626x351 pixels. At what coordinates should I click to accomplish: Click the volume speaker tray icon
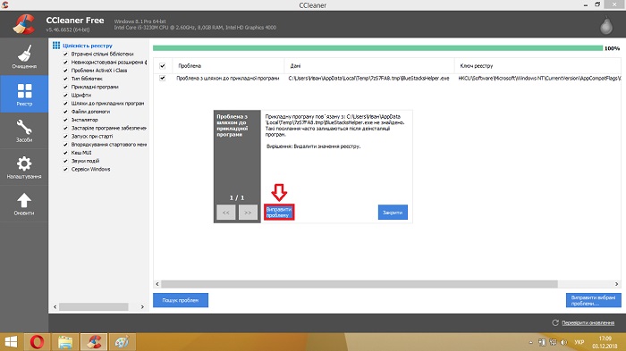[x=563, y=342]
